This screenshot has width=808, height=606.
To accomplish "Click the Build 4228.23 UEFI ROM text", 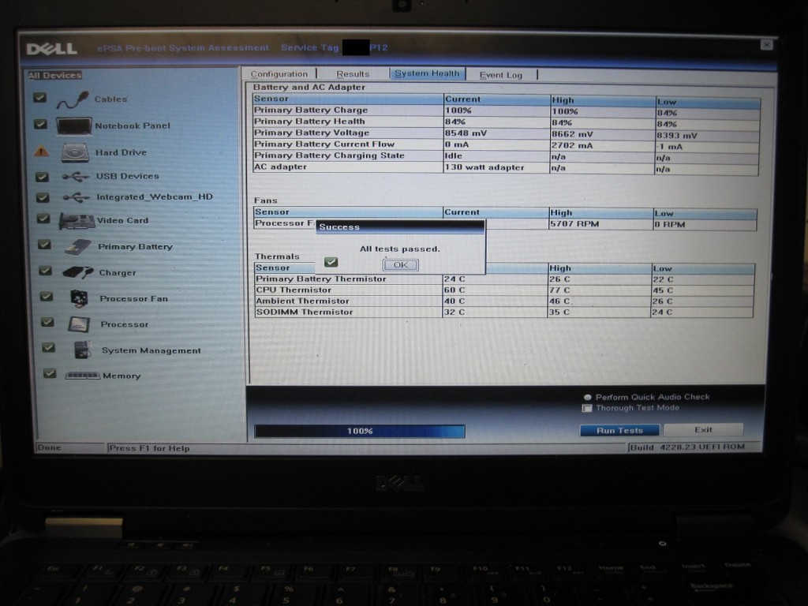I will [687, 447].
